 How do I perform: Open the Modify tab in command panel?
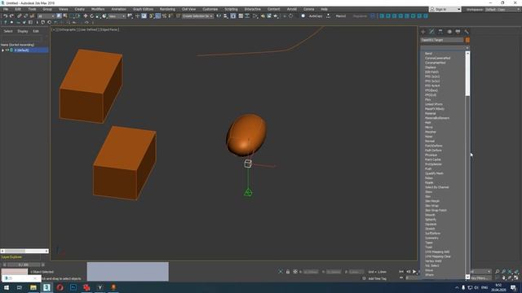(431, 32)
